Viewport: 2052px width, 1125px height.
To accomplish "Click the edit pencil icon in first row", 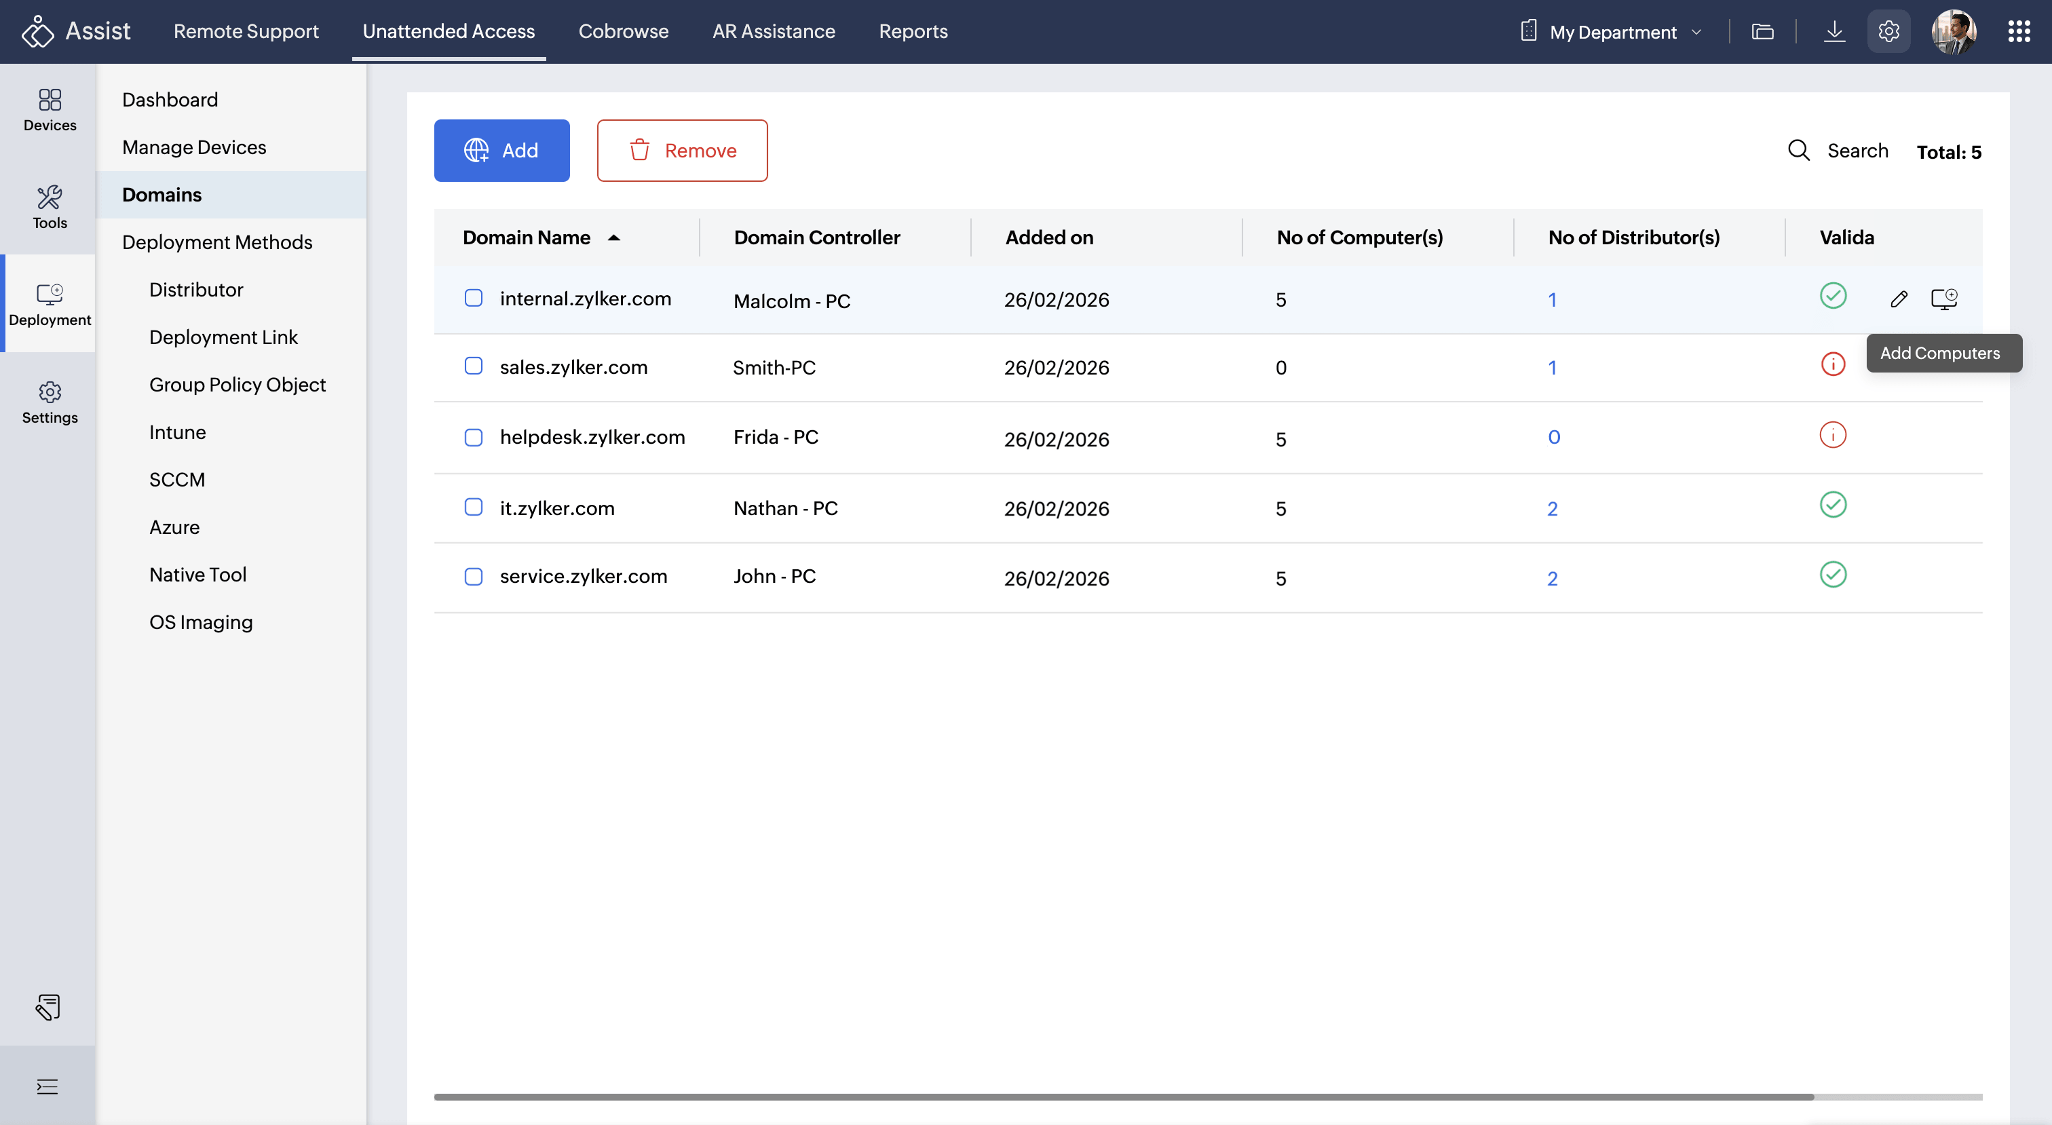I will point(1898,299).
